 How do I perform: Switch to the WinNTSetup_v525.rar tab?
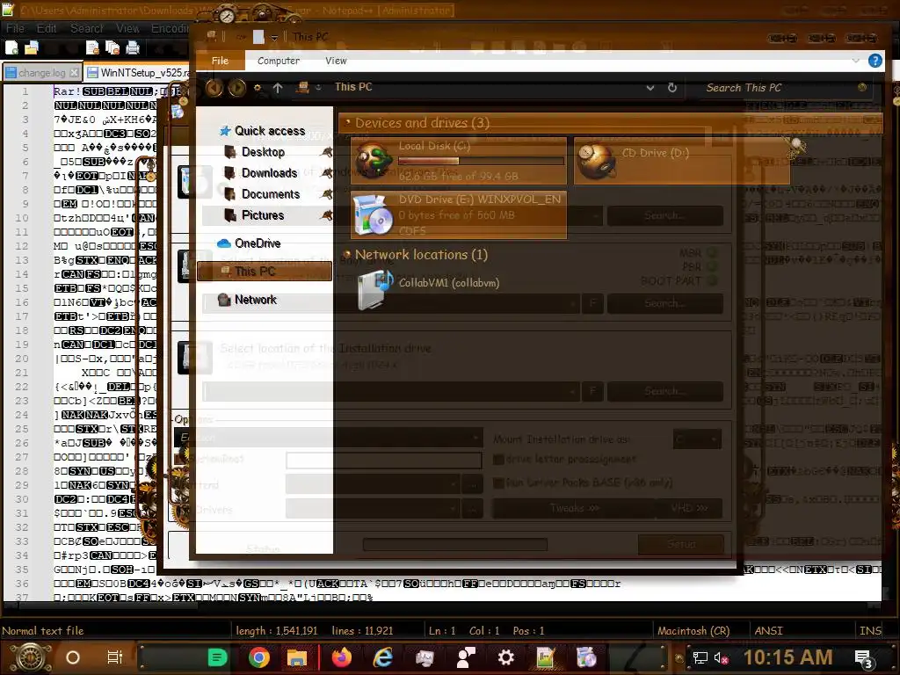(x=138, y=73)
